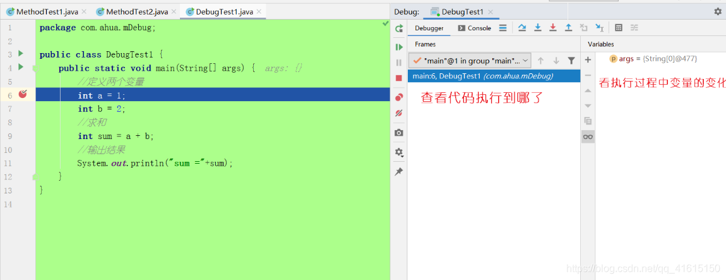Collapse fold marker at line 12
This screenshot has height=280, width=726.
(x=35, y=176)
